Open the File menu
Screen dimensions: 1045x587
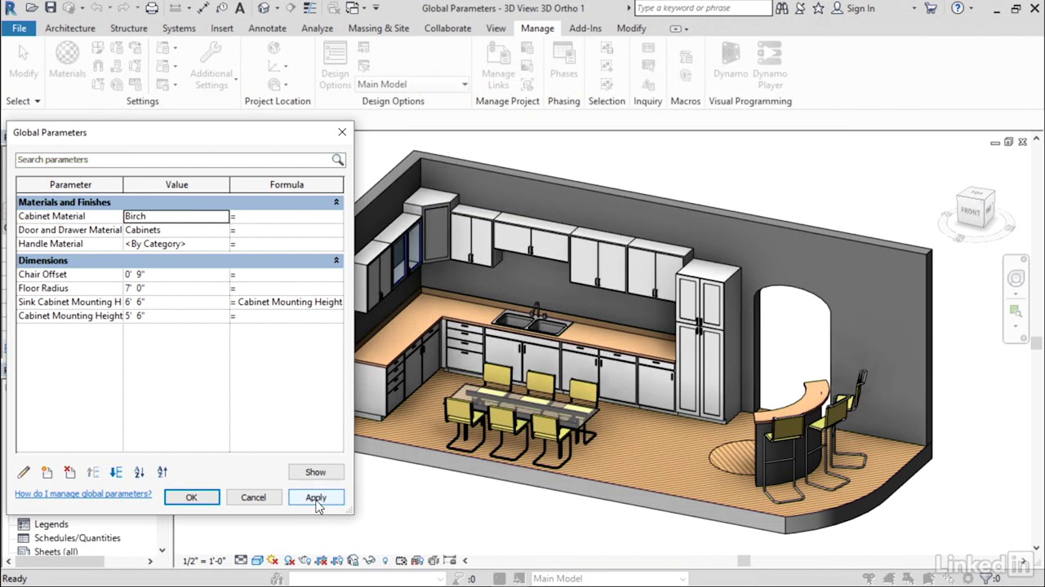[x=19, y=28]
